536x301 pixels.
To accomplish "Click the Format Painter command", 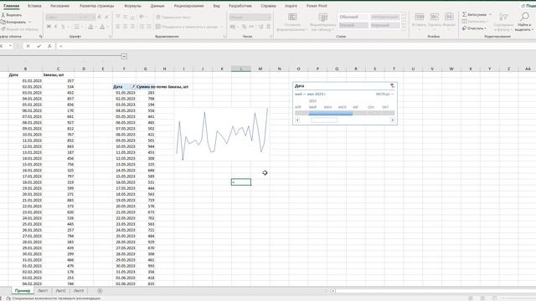I will (x=19, y=29).
